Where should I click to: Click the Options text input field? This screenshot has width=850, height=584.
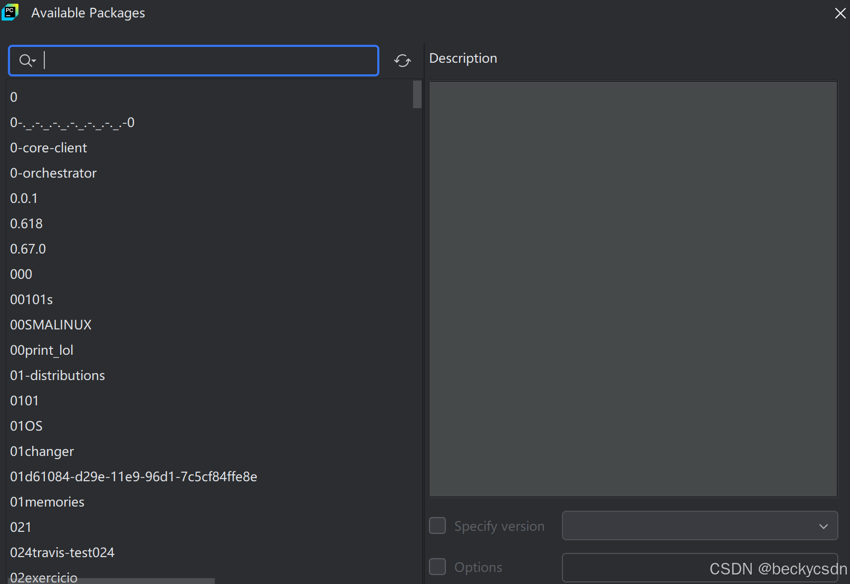pos(700,568)
